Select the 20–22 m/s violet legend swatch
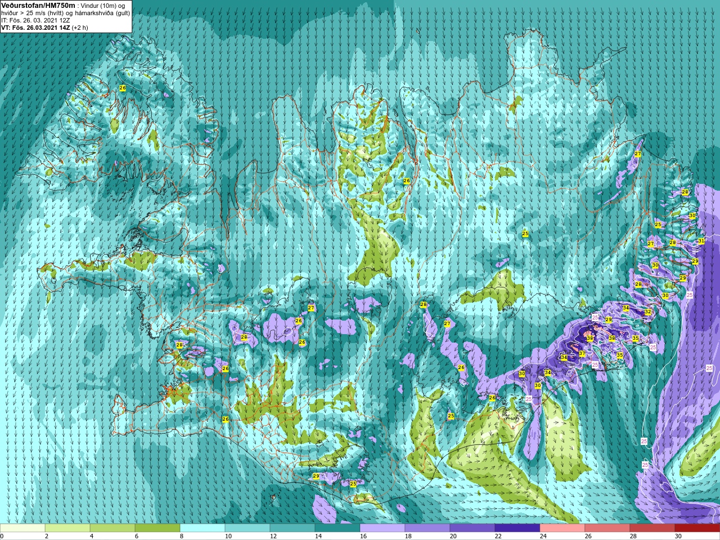The width and height of the screenshot is (720, 540). [x=472, y=528]
